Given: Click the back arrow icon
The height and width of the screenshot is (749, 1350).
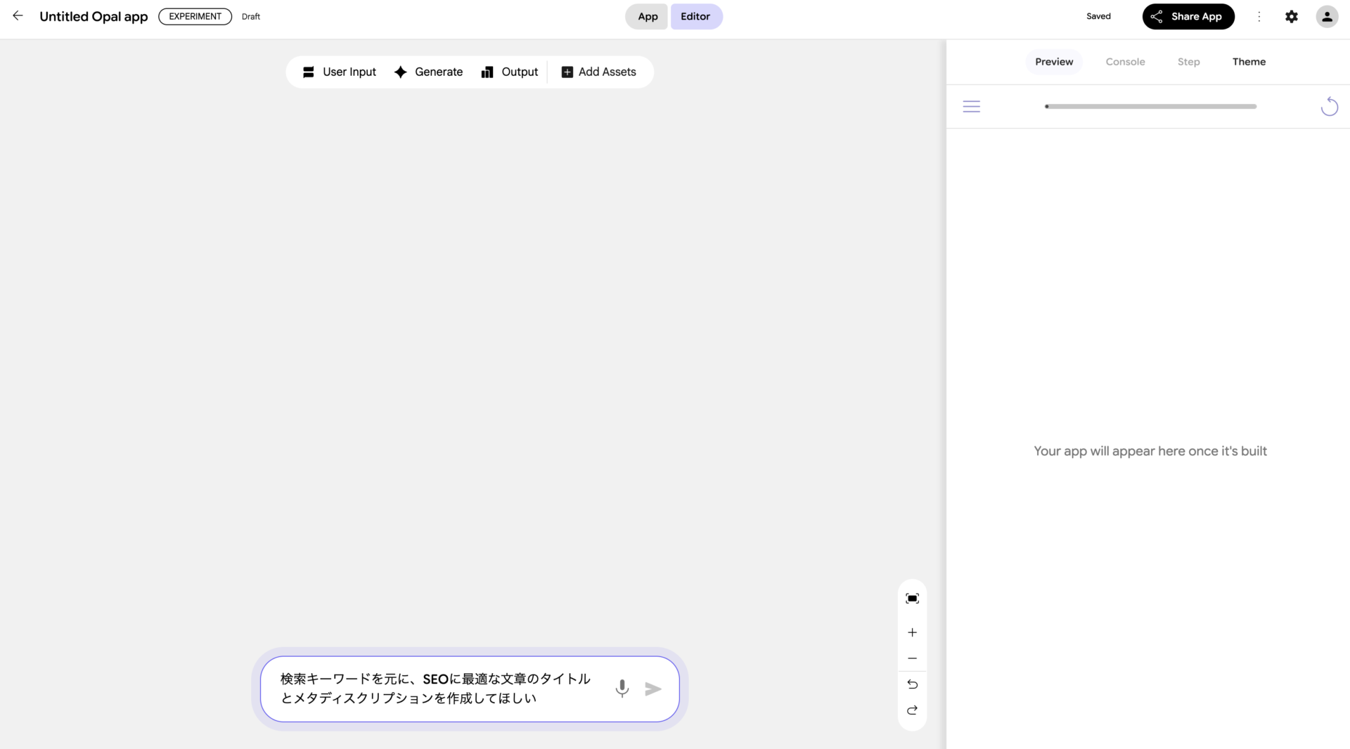Looking at the screenshot, I should tap(18, 15).
